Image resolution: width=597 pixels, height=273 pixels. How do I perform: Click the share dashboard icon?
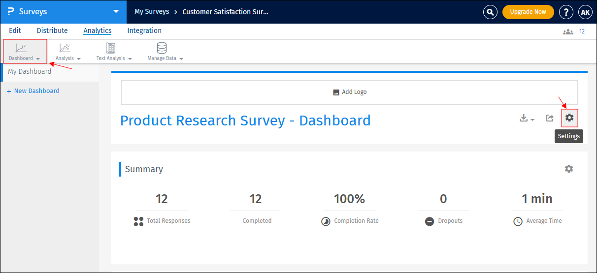point(550,118)
